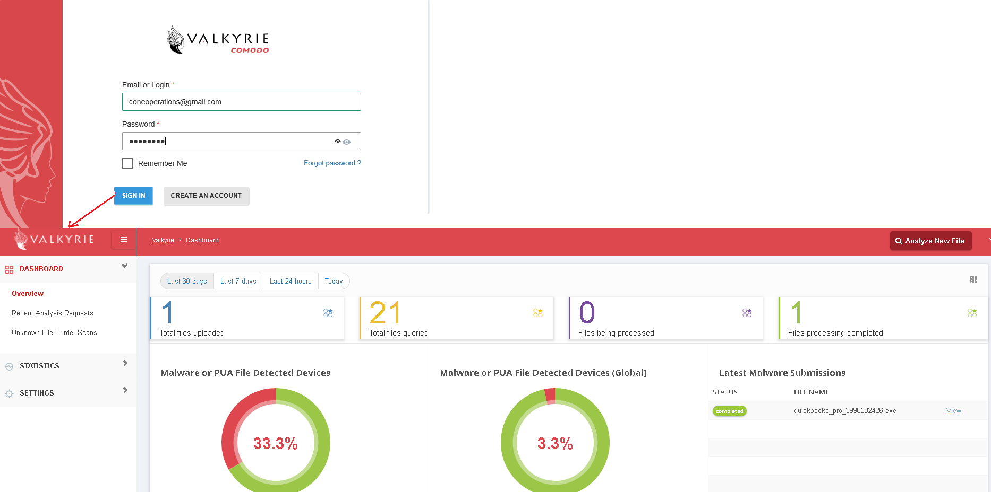Click the FILE NAME column header
This screenshot has height=492, width=991.
811,392
